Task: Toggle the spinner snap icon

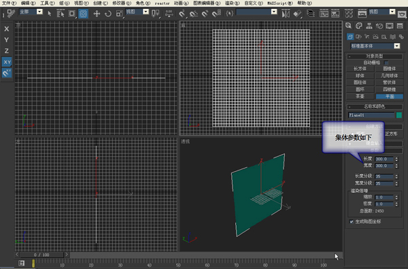Action: click(x=216, y=14)
